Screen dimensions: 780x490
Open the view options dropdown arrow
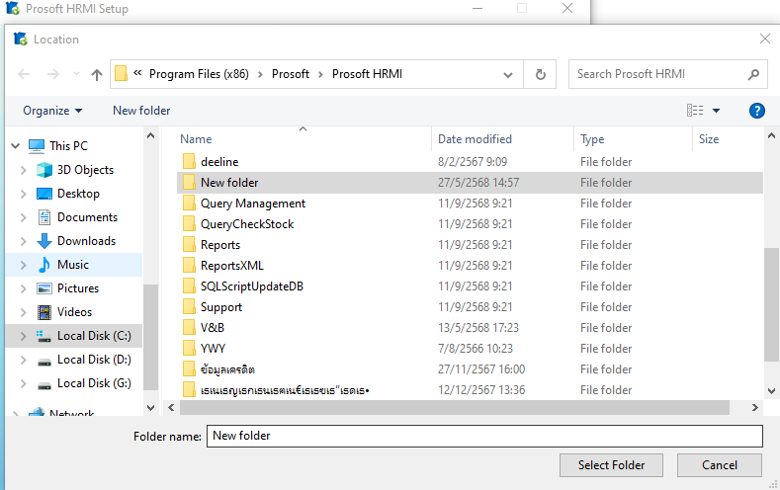click(717, 111)
